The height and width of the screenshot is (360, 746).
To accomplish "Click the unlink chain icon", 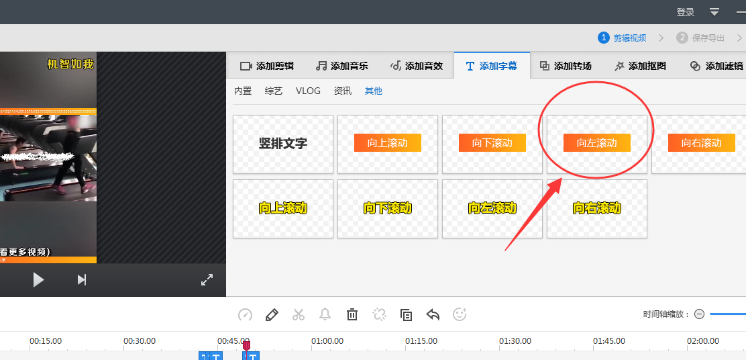I will [x=379, y=314].
